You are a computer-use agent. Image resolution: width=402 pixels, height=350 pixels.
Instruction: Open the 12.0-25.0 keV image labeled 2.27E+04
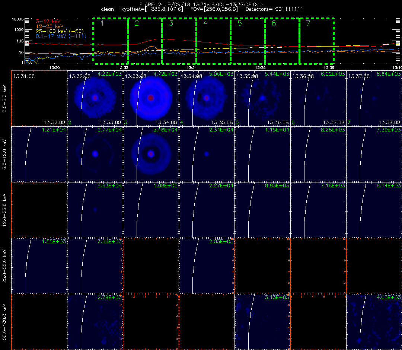(207, 210)
